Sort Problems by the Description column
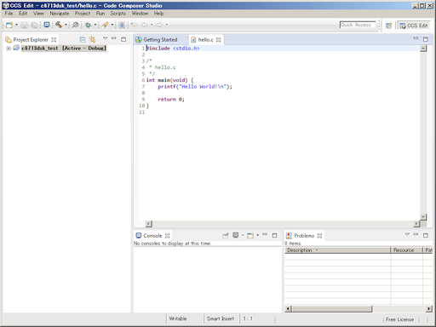This screenshot has height=327, width=436. pos(338,250)
